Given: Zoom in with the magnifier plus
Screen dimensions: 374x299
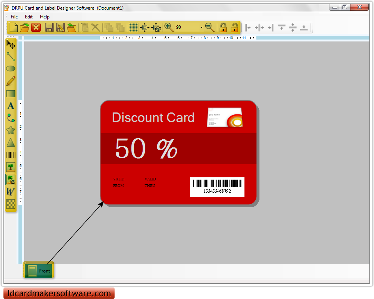Looking at the screenshot, I should coord(169,27).
